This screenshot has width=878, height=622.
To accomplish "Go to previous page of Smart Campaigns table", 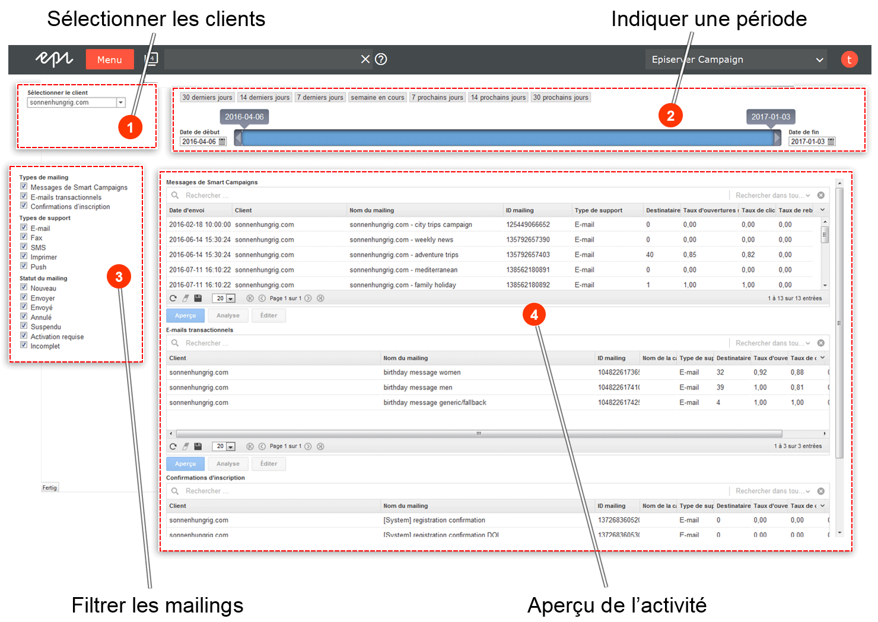I will [x=262, y=299].
